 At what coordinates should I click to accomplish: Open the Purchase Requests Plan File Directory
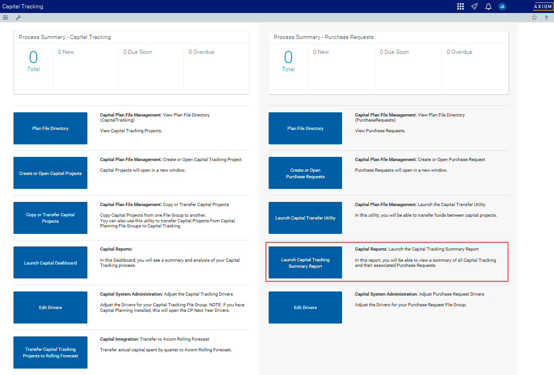(305, 128)
